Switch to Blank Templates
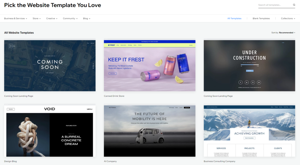The image size is (300, 165). (x=261, y=18)
